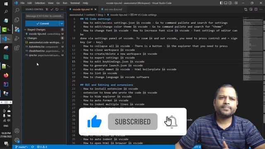
Task: Synchronize changes in status bar
Action: [x=32, y=147]
